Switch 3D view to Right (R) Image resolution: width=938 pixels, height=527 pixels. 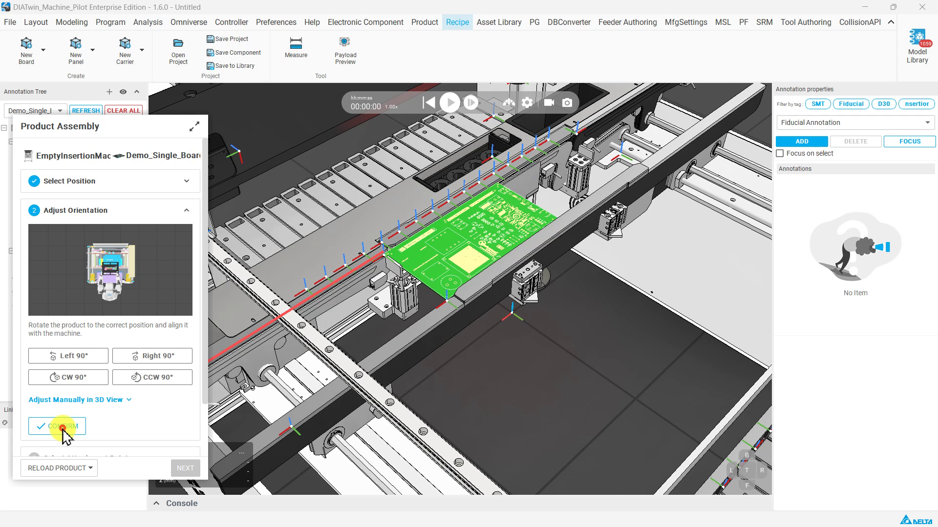pyautogui.click(x=762, y=470)
